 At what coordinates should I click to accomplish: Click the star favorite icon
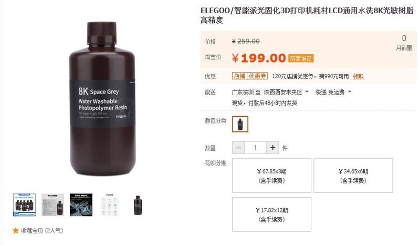click(x=16, y=230)
